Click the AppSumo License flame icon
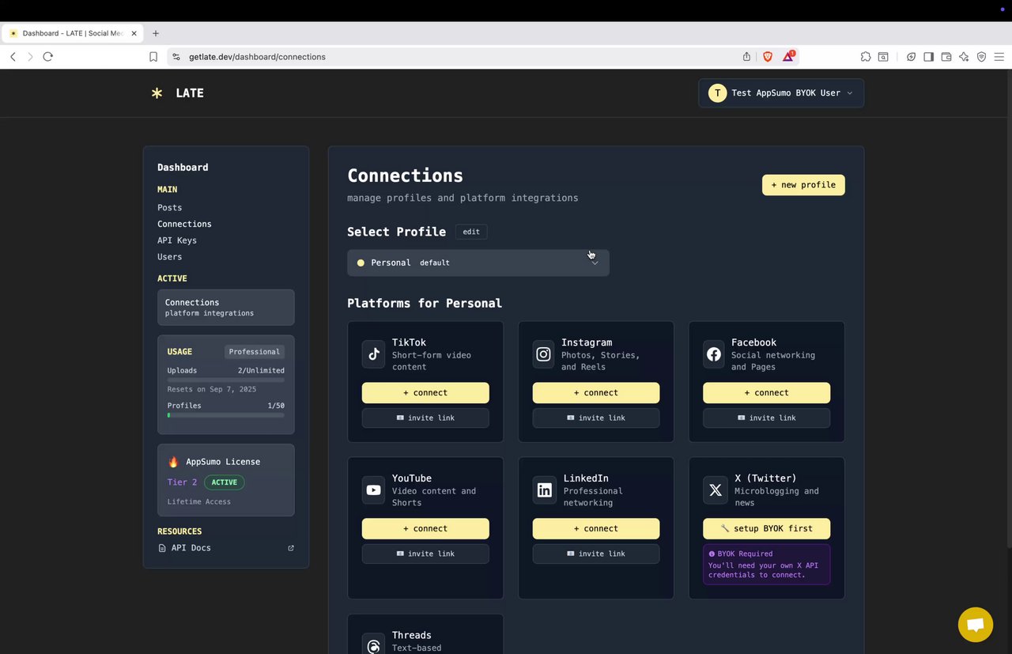 point(173,462)
